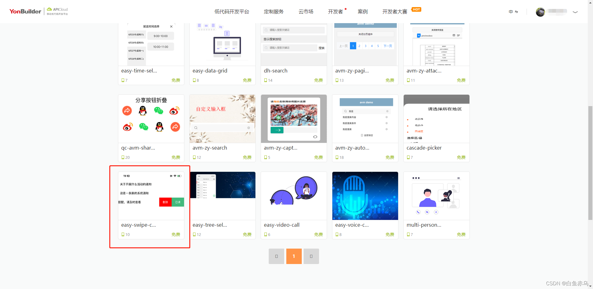The image size is (593, 289).
Task: Click bookmark icon on easy-swipe-c... card
Action: (x=123, y=234)
